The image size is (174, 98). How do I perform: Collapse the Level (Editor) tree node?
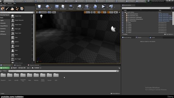tap(125, 12)
